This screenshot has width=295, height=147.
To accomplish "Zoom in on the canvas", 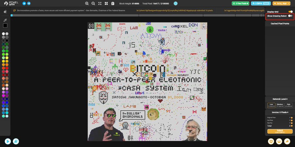I will 87,4.
